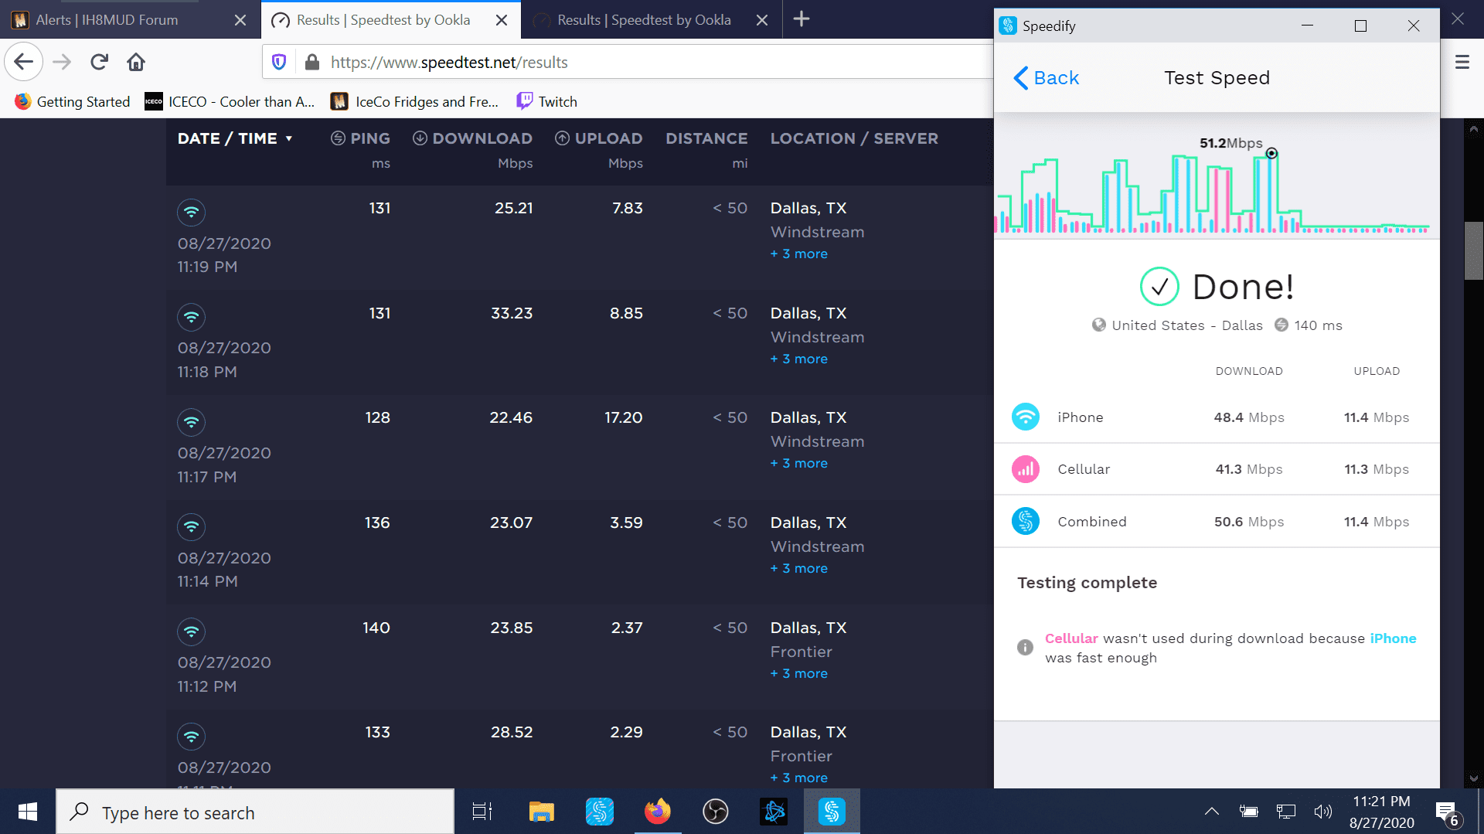The image size is (1484, 834).
Task: Click the wifi icon of the 11:18 PM result
Action: pos(191,317)
